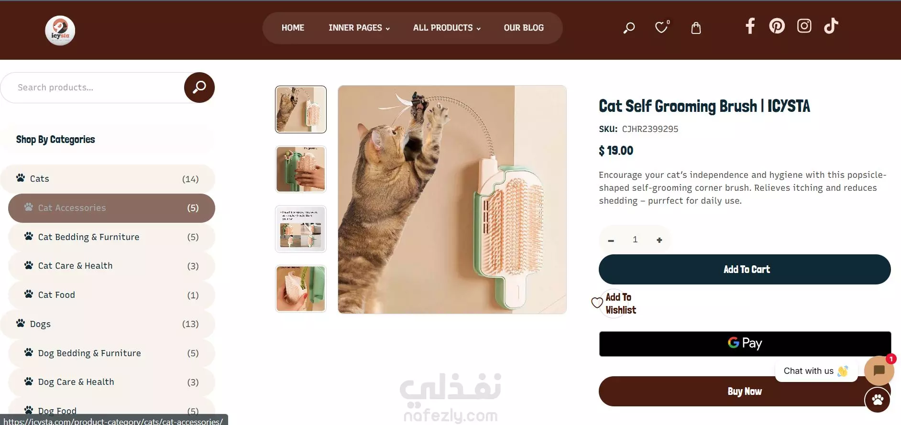Toggle Add To Wishlist heart
901x425 pixels.
(597, 303)
